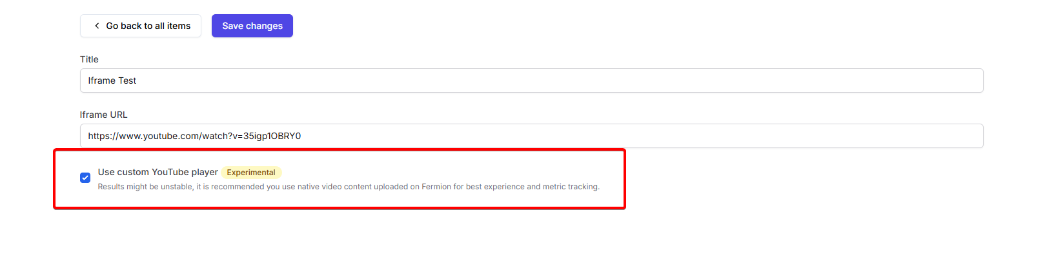
Task: Click the yellow Experimental badge
Action: click(251, 173)
